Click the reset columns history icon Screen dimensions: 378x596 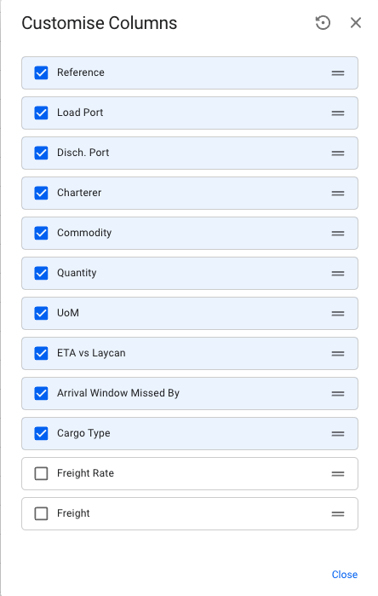point(323,23)
